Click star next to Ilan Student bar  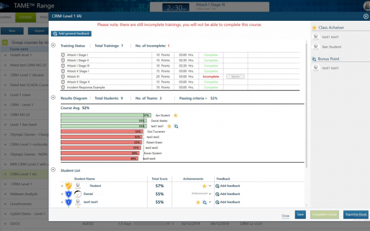(175, 115)
